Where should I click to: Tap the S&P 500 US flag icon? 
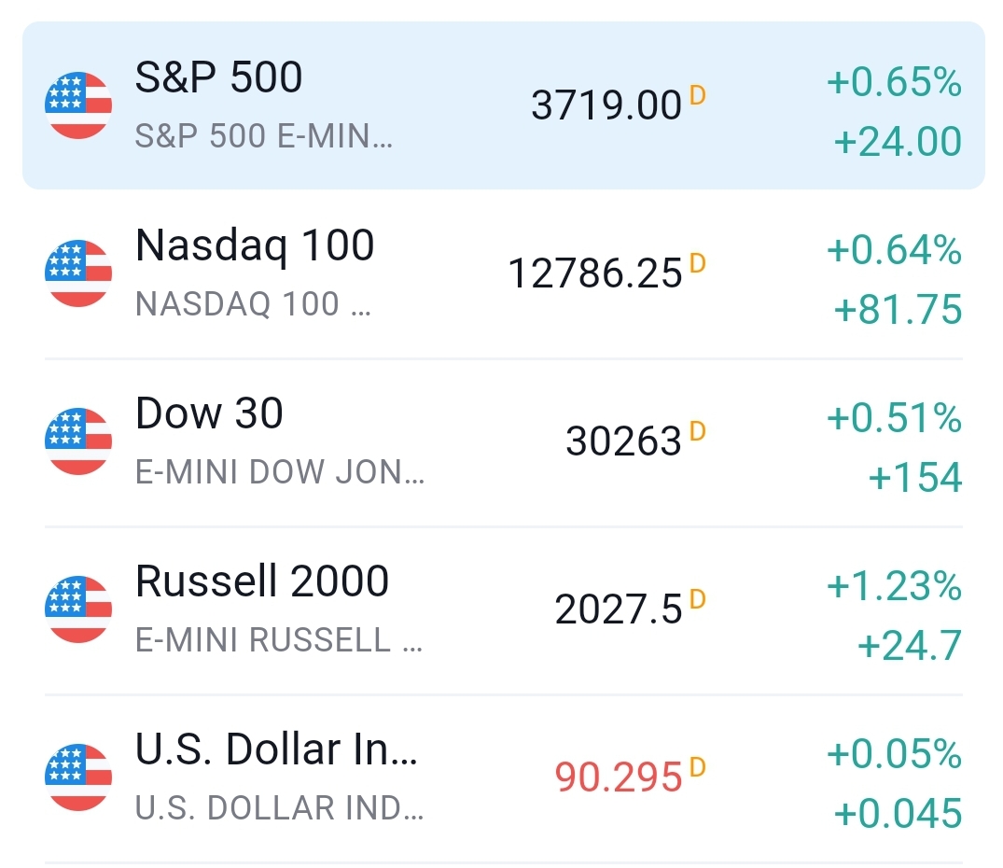pyautogui.click(x=78, y=105)
